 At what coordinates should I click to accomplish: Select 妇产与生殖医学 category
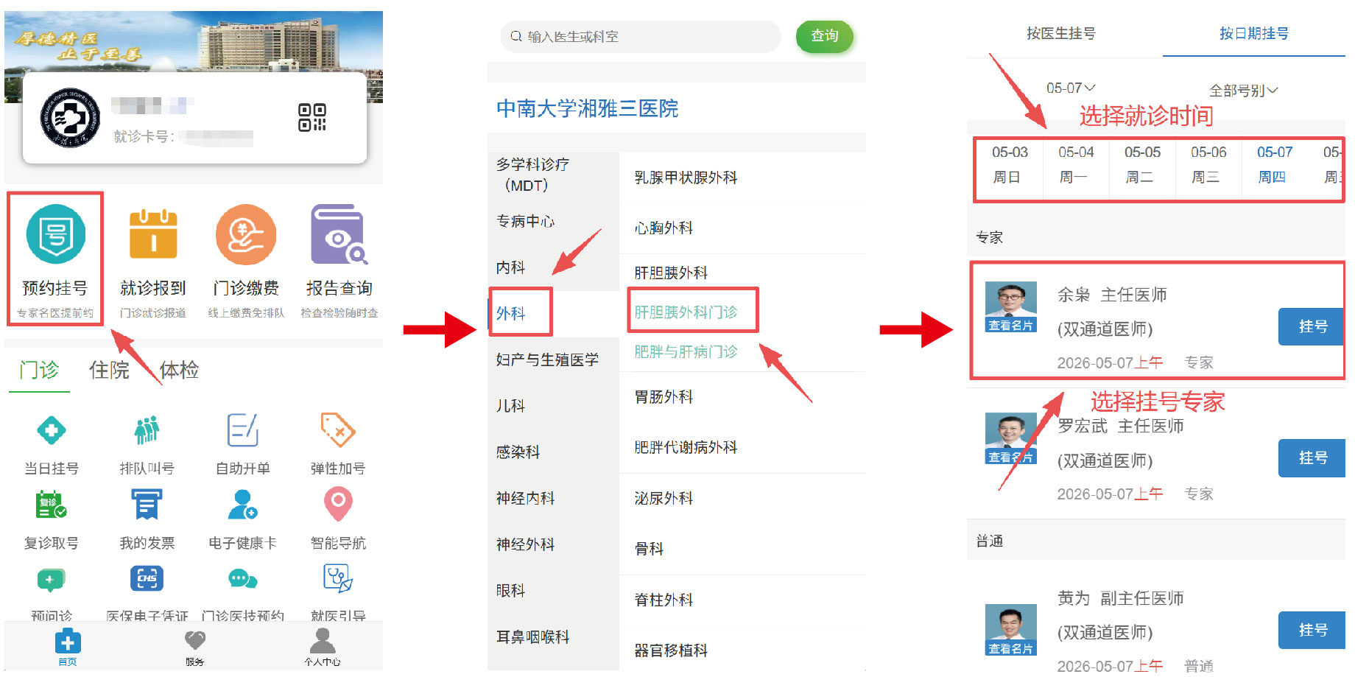click(553, 359)
